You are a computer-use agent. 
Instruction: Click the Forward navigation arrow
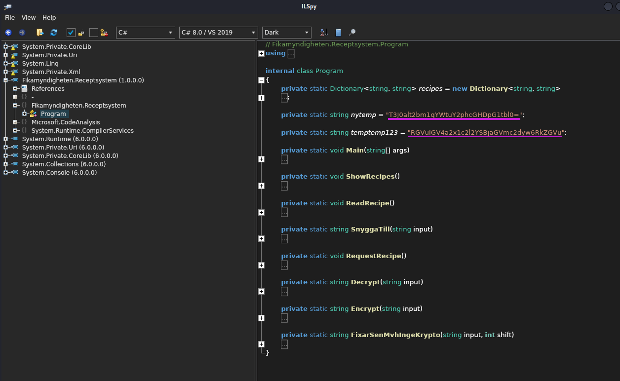tap(22, 33)
